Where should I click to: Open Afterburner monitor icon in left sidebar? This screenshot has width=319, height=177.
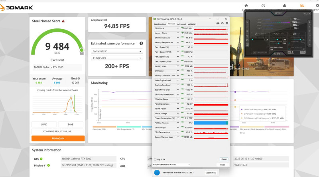[247, 45]
